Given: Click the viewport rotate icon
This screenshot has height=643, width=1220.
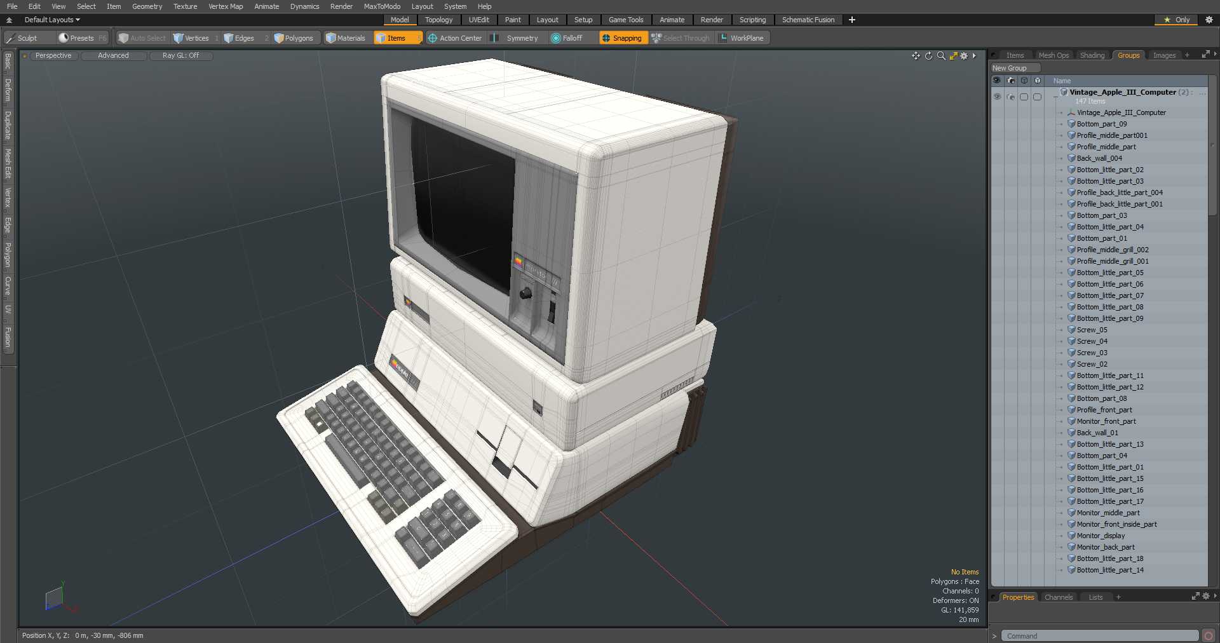Looking at the screenshot, I should click(928, 56).
